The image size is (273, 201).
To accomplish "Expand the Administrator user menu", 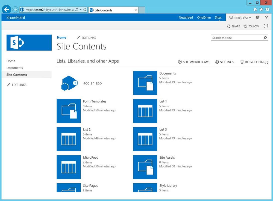I will (x=240, y=17).
